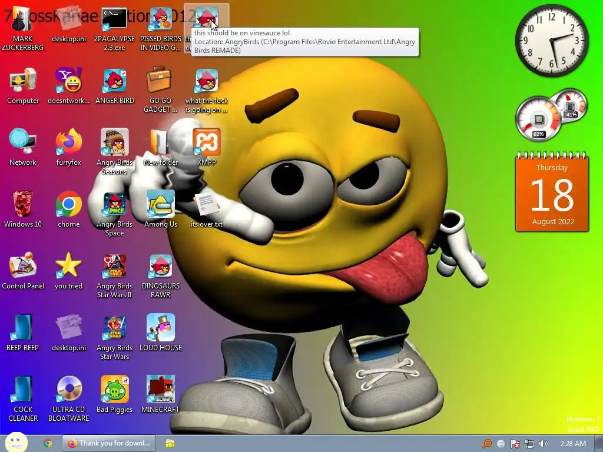Select the desktop.ini file beside BEEP BEEP
The height and width of the screenshot is (452, 603).
point(69,333)
